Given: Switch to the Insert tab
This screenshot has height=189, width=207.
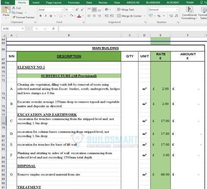Looking at the screenshot, I should (x=36, y=3).
